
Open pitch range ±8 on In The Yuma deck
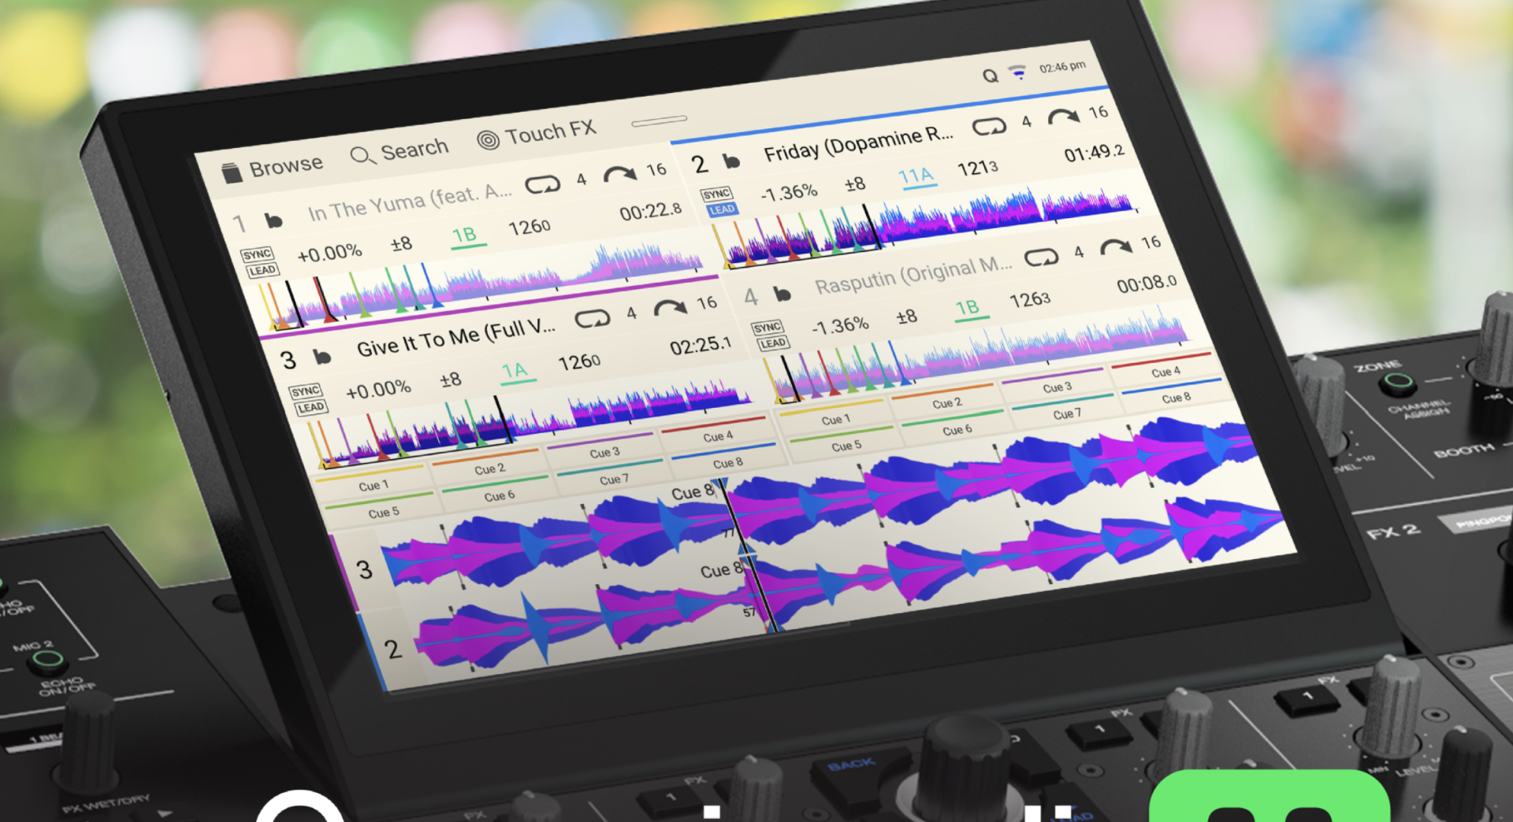pyautogui.click(x=402, y=244)
